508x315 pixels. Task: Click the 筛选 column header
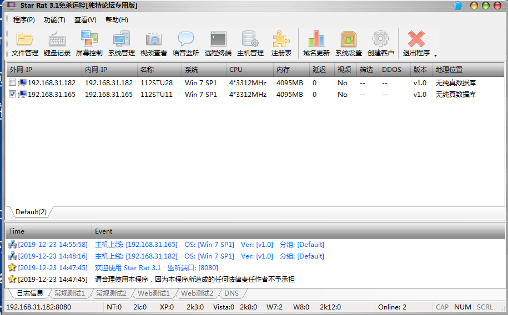[x=368, y=69]
